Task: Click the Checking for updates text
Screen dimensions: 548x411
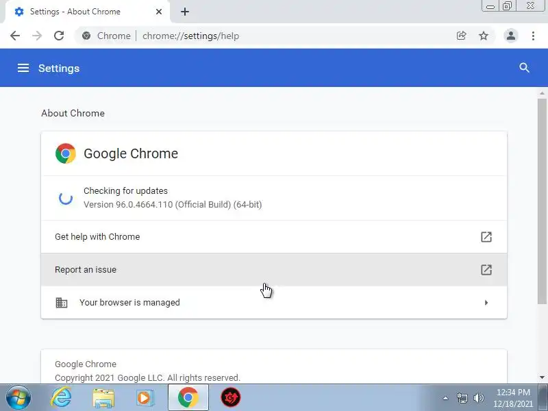Action: pyautogui.click(x=125, y=191)
